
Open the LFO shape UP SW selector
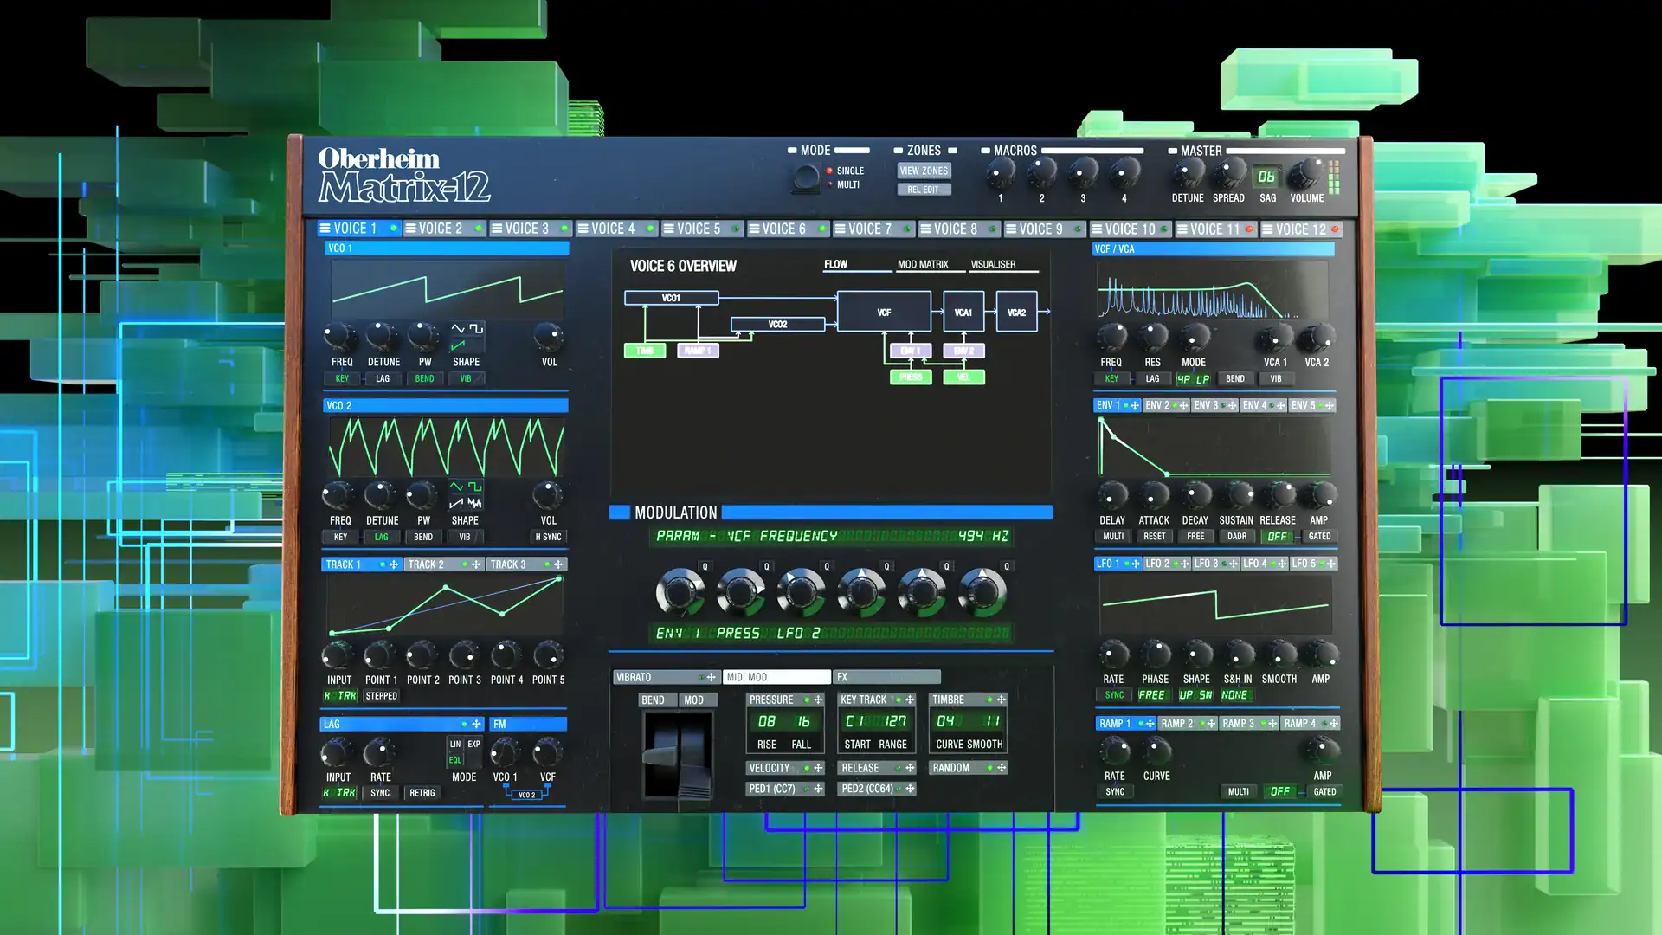click(x=1195, y=695)
